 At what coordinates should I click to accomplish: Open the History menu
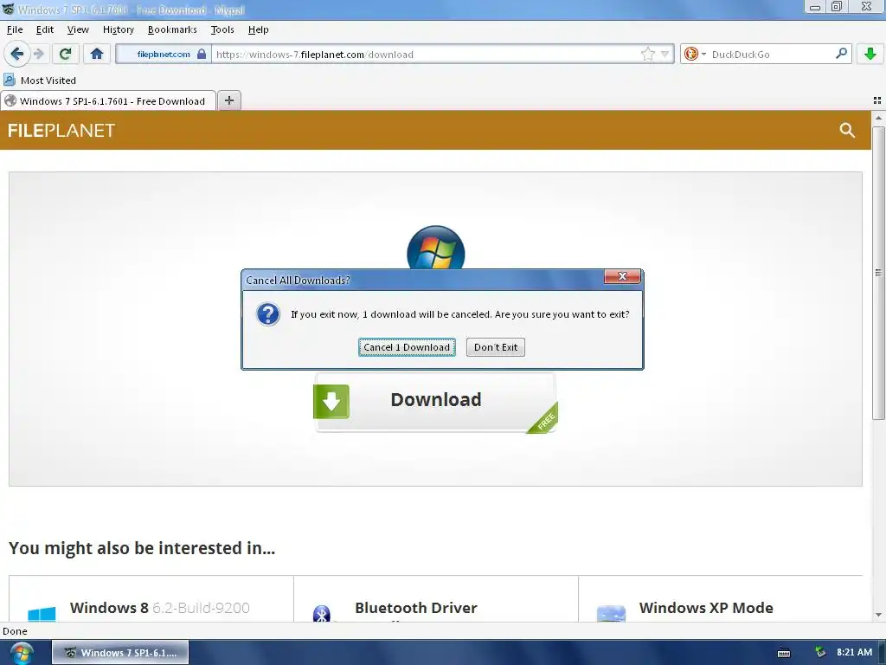point(118,29)
